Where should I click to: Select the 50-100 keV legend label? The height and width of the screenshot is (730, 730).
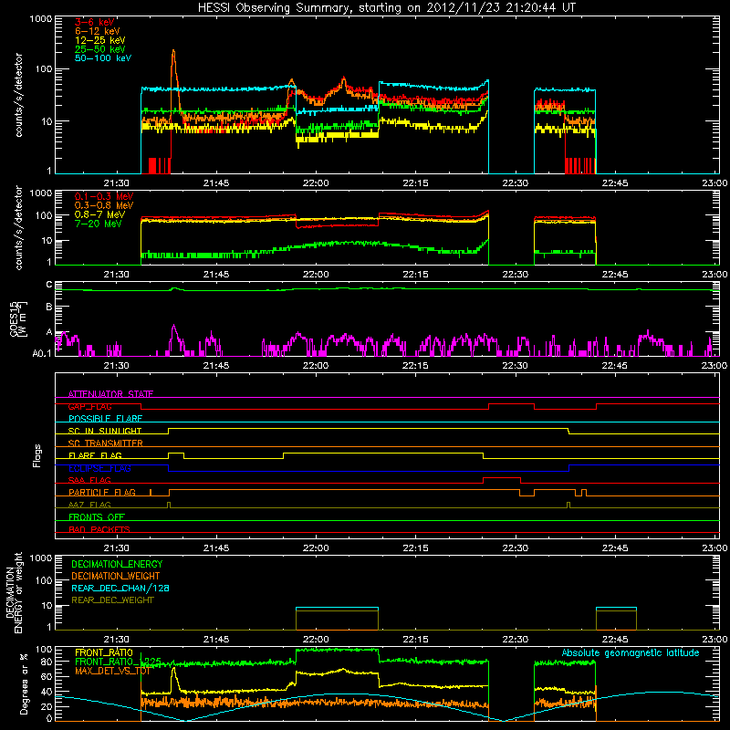tap(103, 58)
